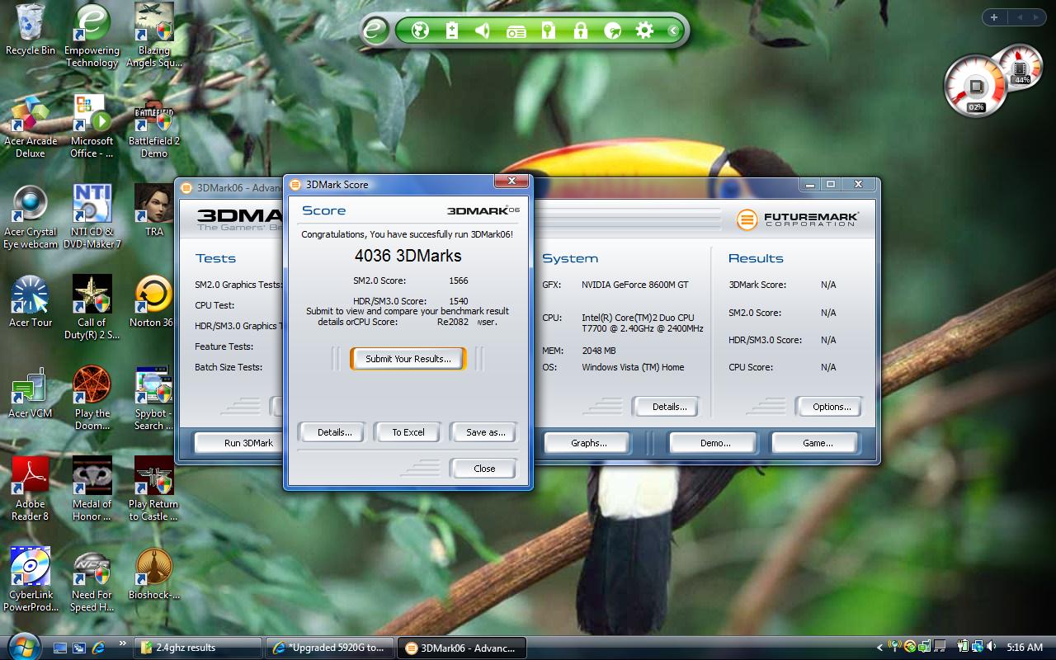Click Details button in Score dialog
This screenshot has height=660, width=1056.
point(332,432)
